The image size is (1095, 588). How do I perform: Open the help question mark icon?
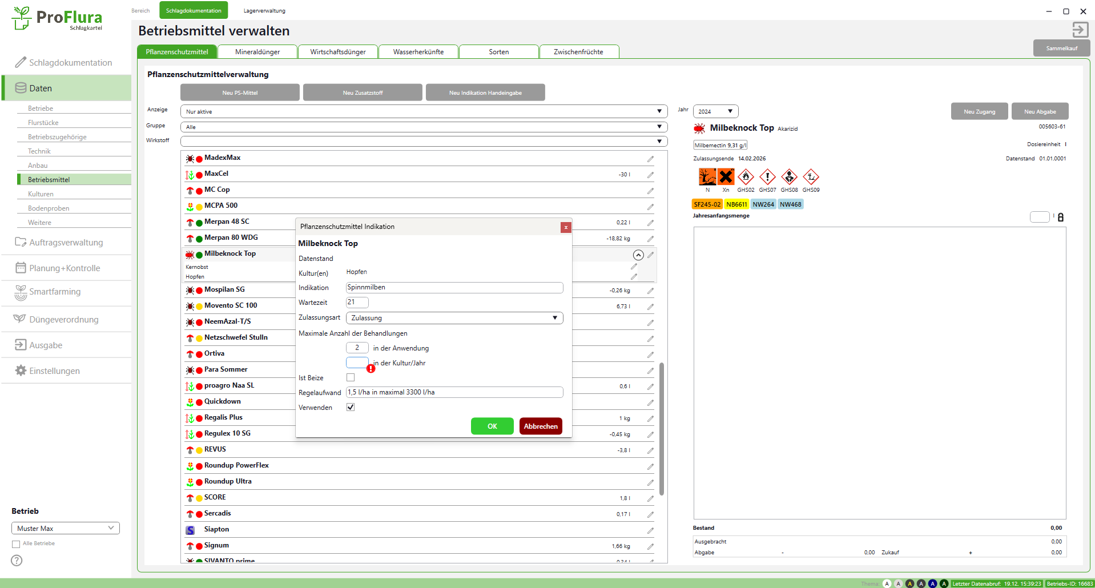pos(17,561)
